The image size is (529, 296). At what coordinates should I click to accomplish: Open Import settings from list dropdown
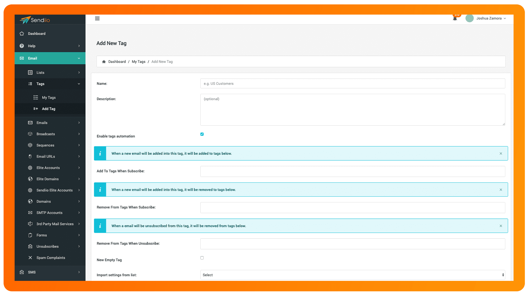[x=352, y=275]
